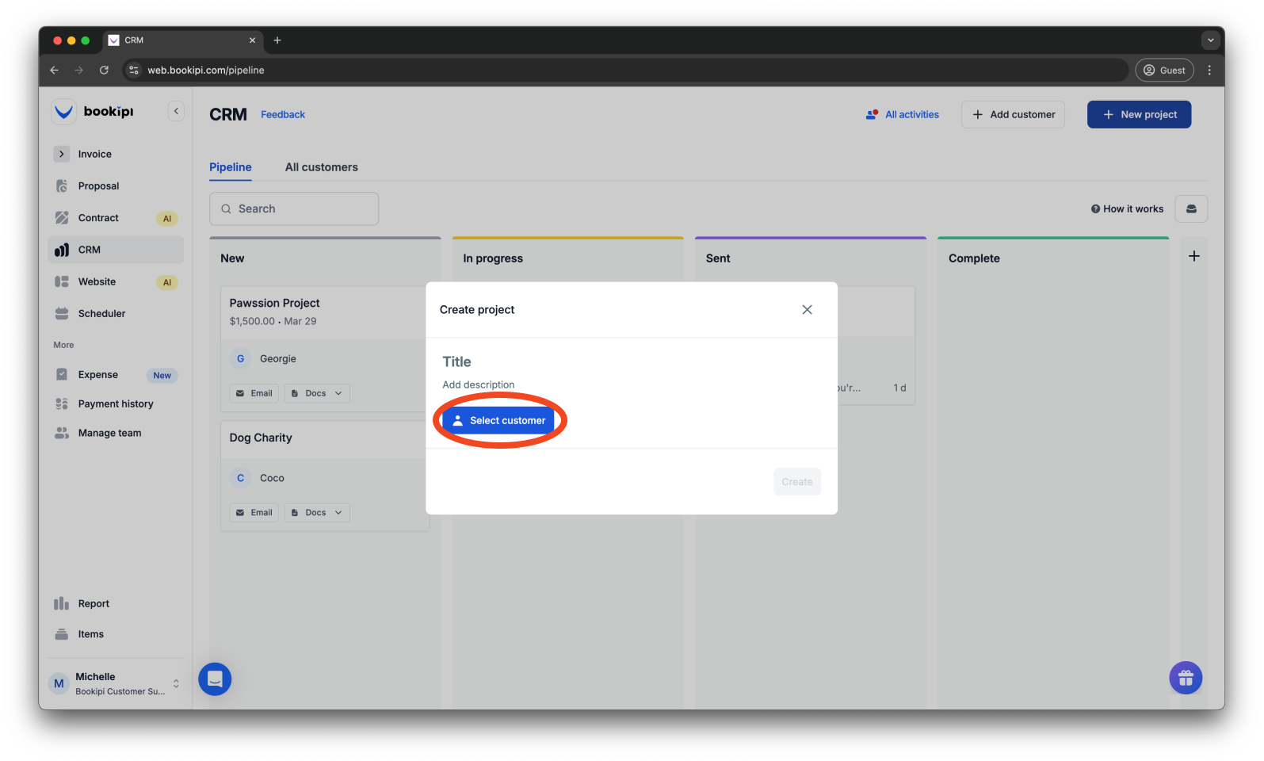
Task: Click Email button on Dog Charity card
Action: 254,513
